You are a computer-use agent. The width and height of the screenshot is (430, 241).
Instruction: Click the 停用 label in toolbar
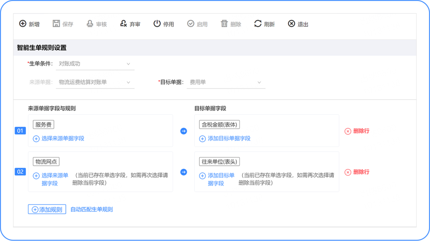point(169,24)
